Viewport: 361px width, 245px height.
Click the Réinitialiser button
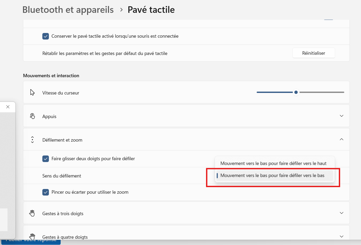(x=313, y=53)
